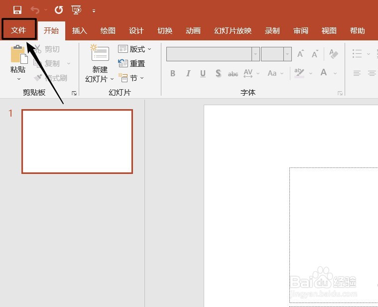Click the AV character spacing icon
Image resolution: width=378 pixels, height=307 pixels.
pos(248,73)
